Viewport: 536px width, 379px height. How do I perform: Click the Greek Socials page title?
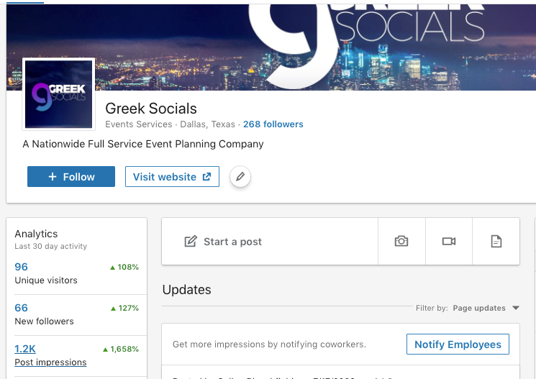[x=151, y=109]
